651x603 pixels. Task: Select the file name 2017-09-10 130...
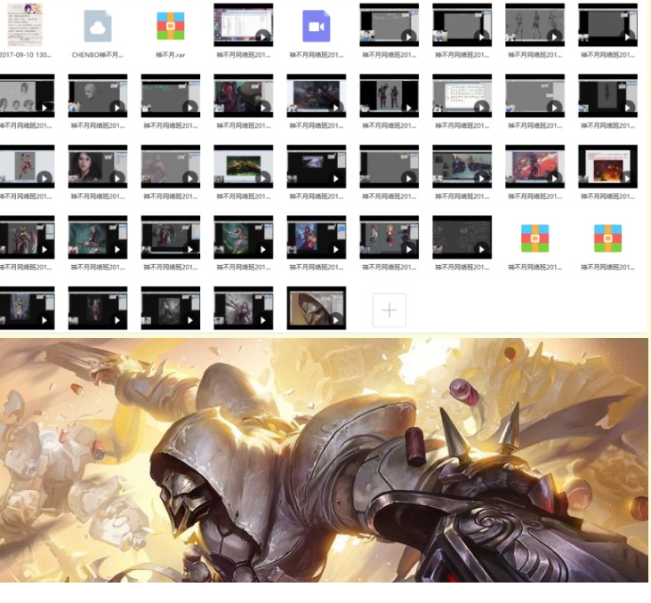pos(25,55)
